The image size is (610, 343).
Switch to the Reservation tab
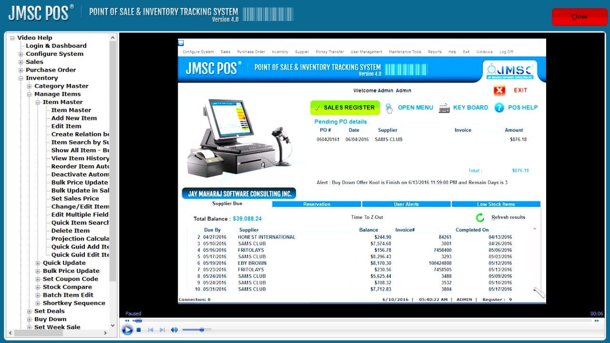[x=317, y=204]
